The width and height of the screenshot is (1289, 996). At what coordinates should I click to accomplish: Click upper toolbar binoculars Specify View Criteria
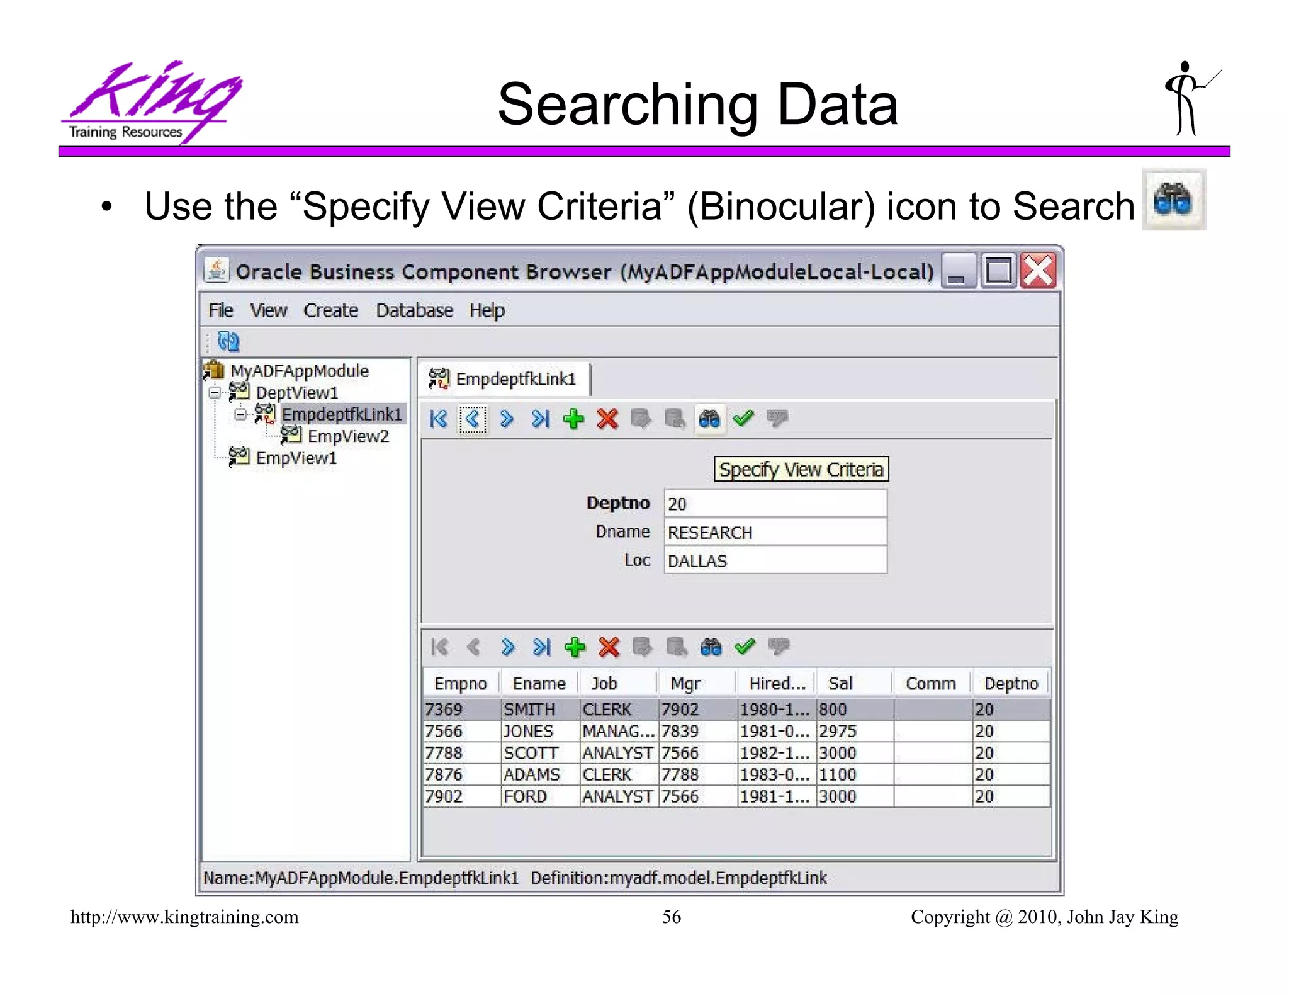(x=709, y=419)
